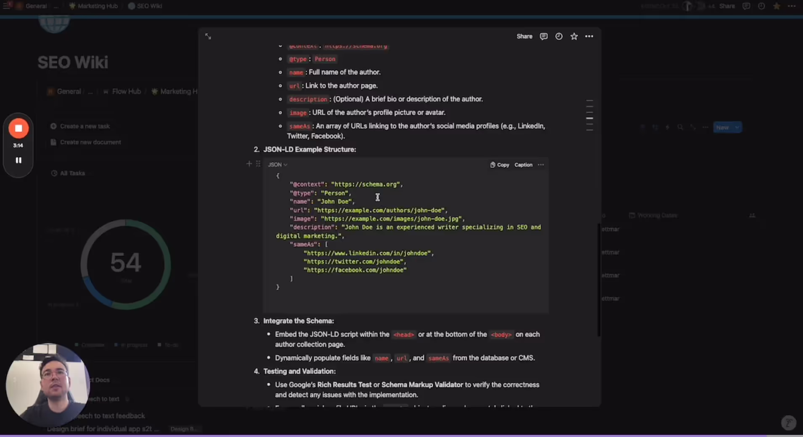
Task: Open the background window's top-right comment icon
Action: click(x=746, y=6)
